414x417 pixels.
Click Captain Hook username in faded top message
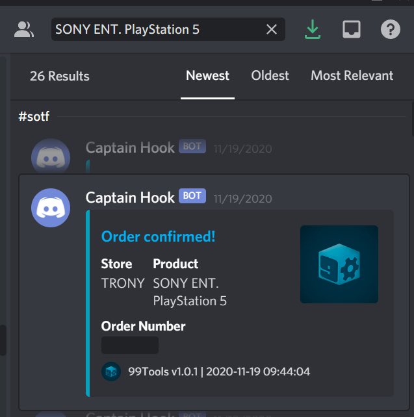click(x=130, y=147)
